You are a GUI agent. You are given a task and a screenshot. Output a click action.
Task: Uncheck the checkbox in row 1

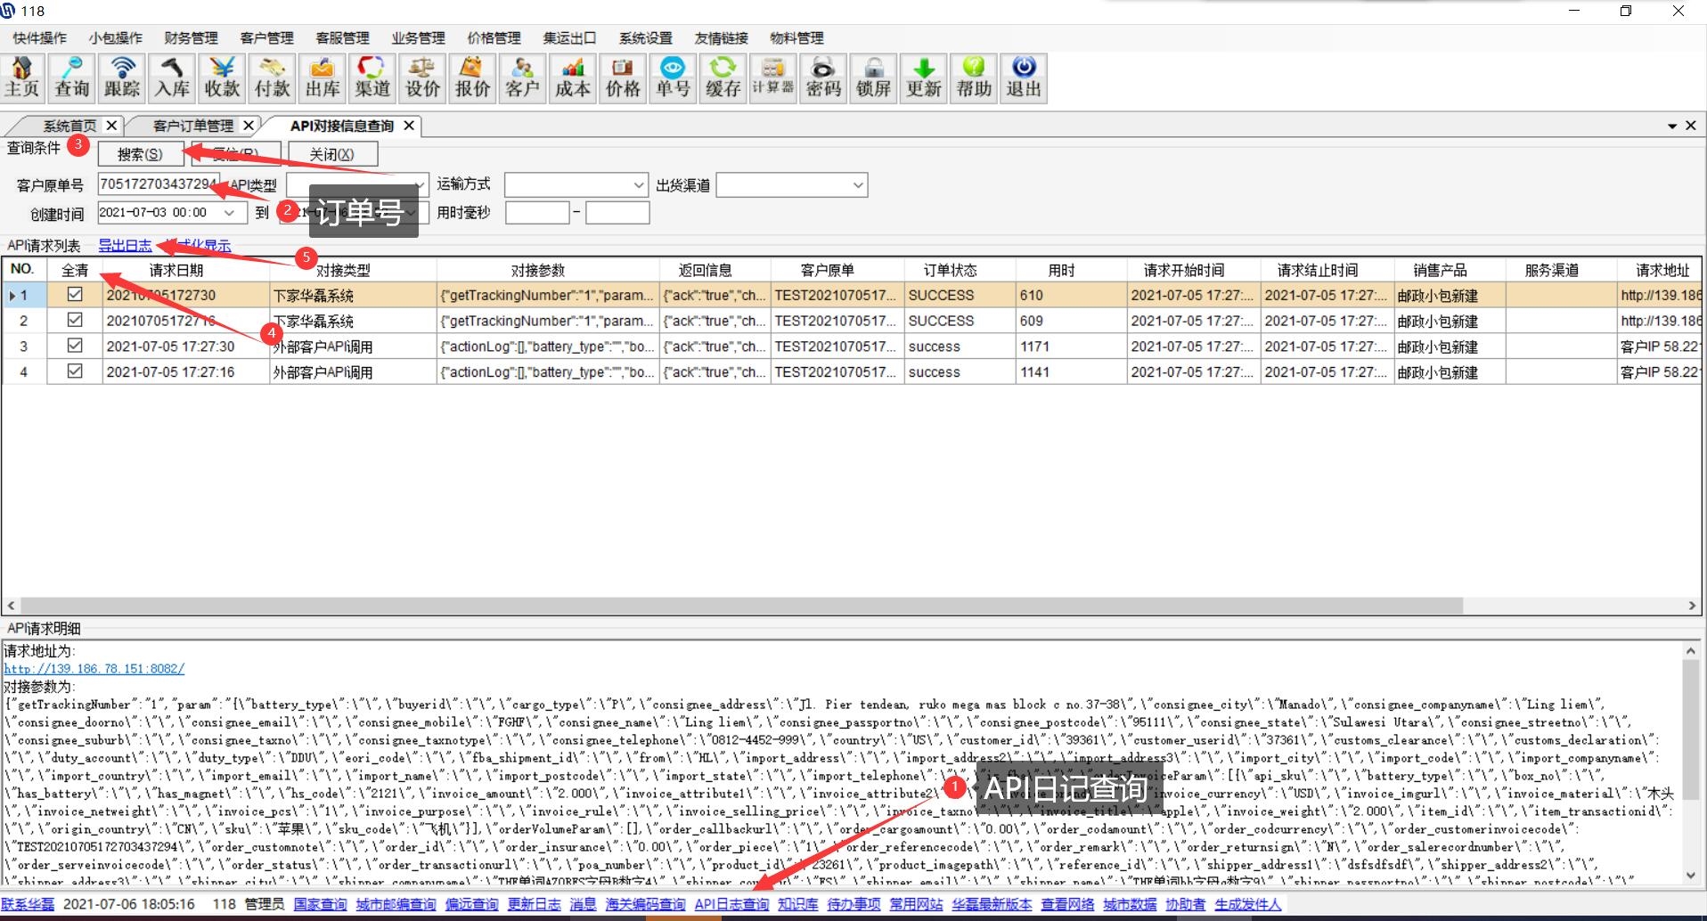pos(75,294)
